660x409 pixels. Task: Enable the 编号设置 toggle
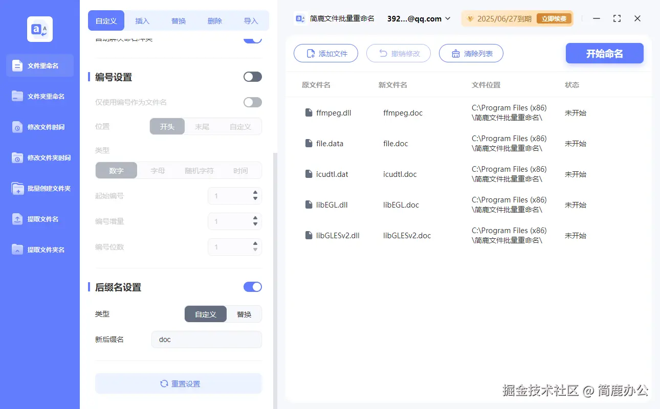[x=252, y=76]
